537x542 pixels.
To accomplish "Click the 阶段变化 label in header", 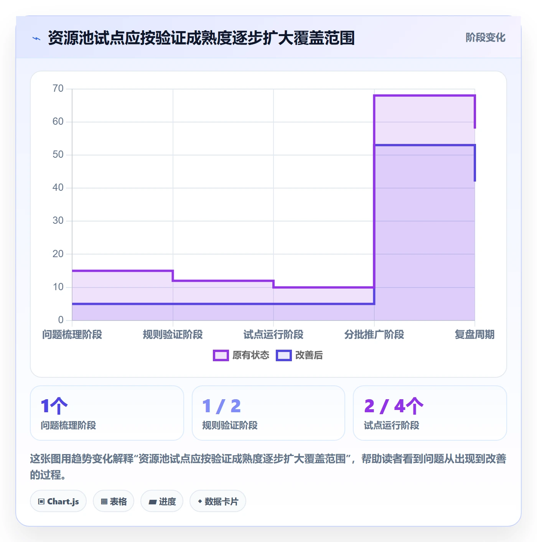I will (x=485, y=38).
